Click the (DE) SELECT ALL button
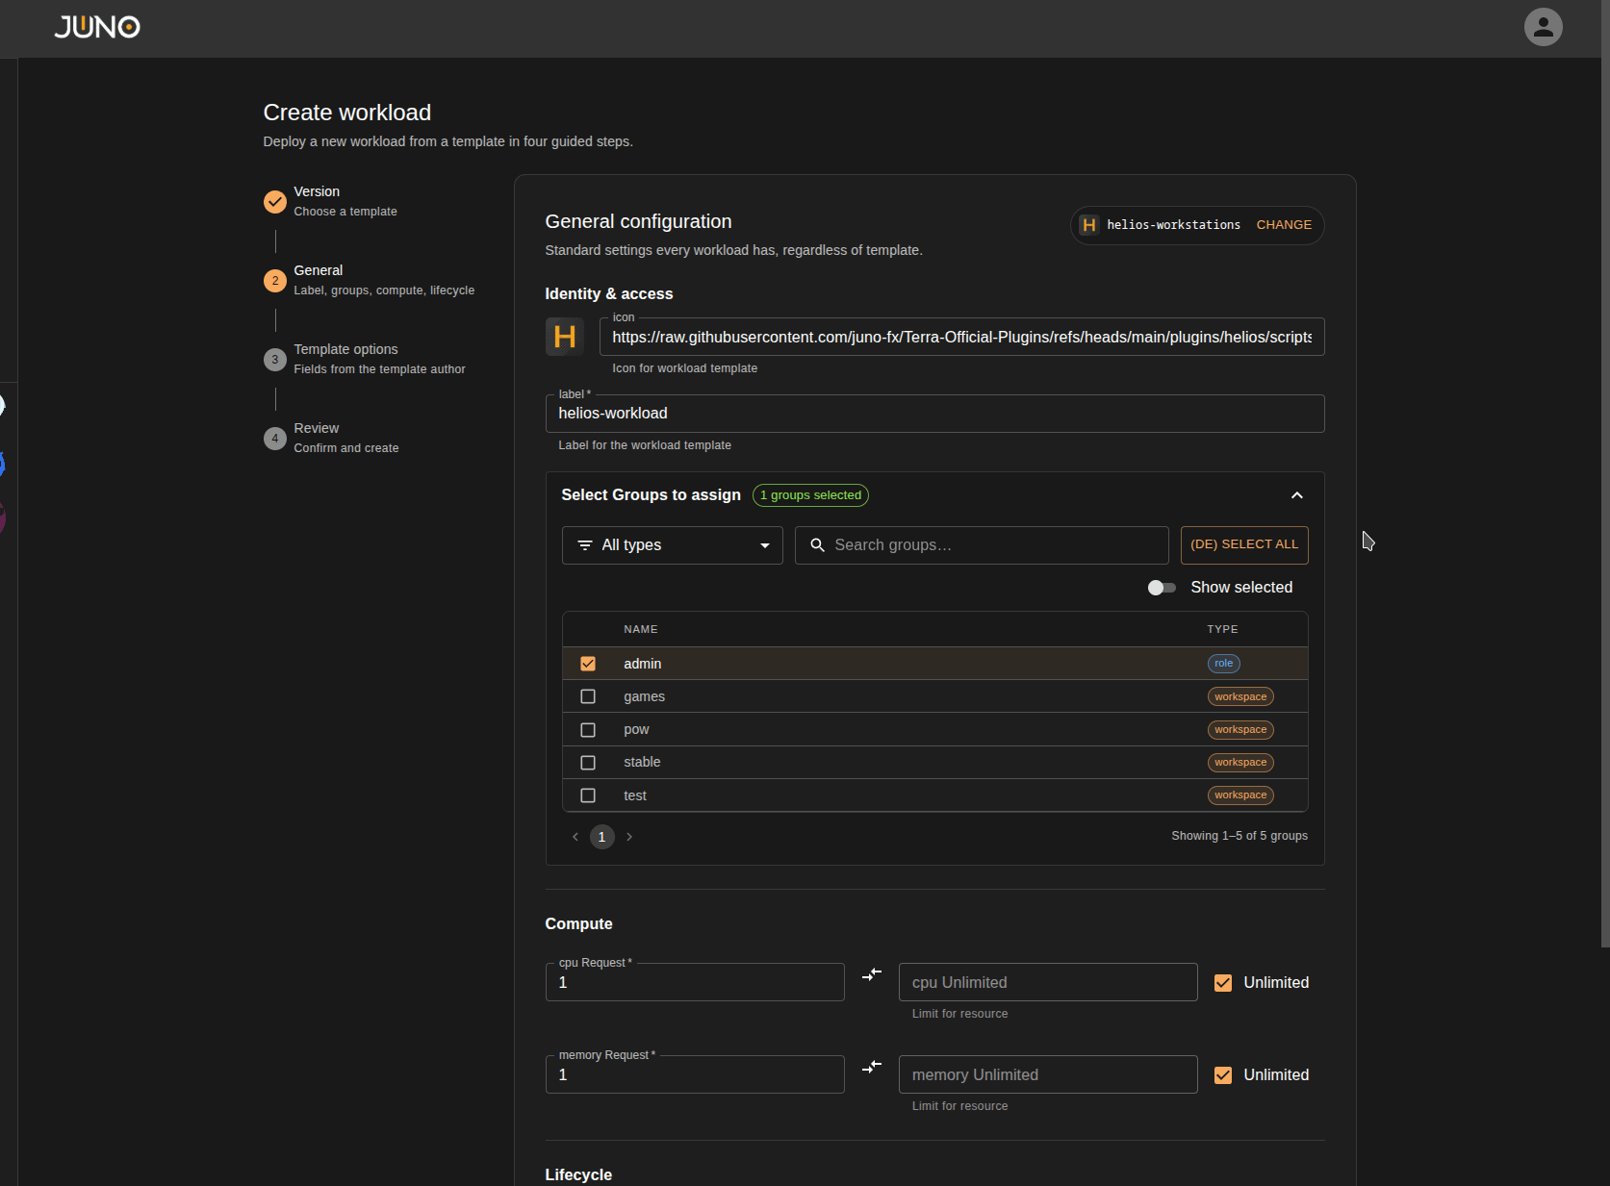Image resolution: width=1610 pixels, height=1186 pixels. click(1244, 545)
